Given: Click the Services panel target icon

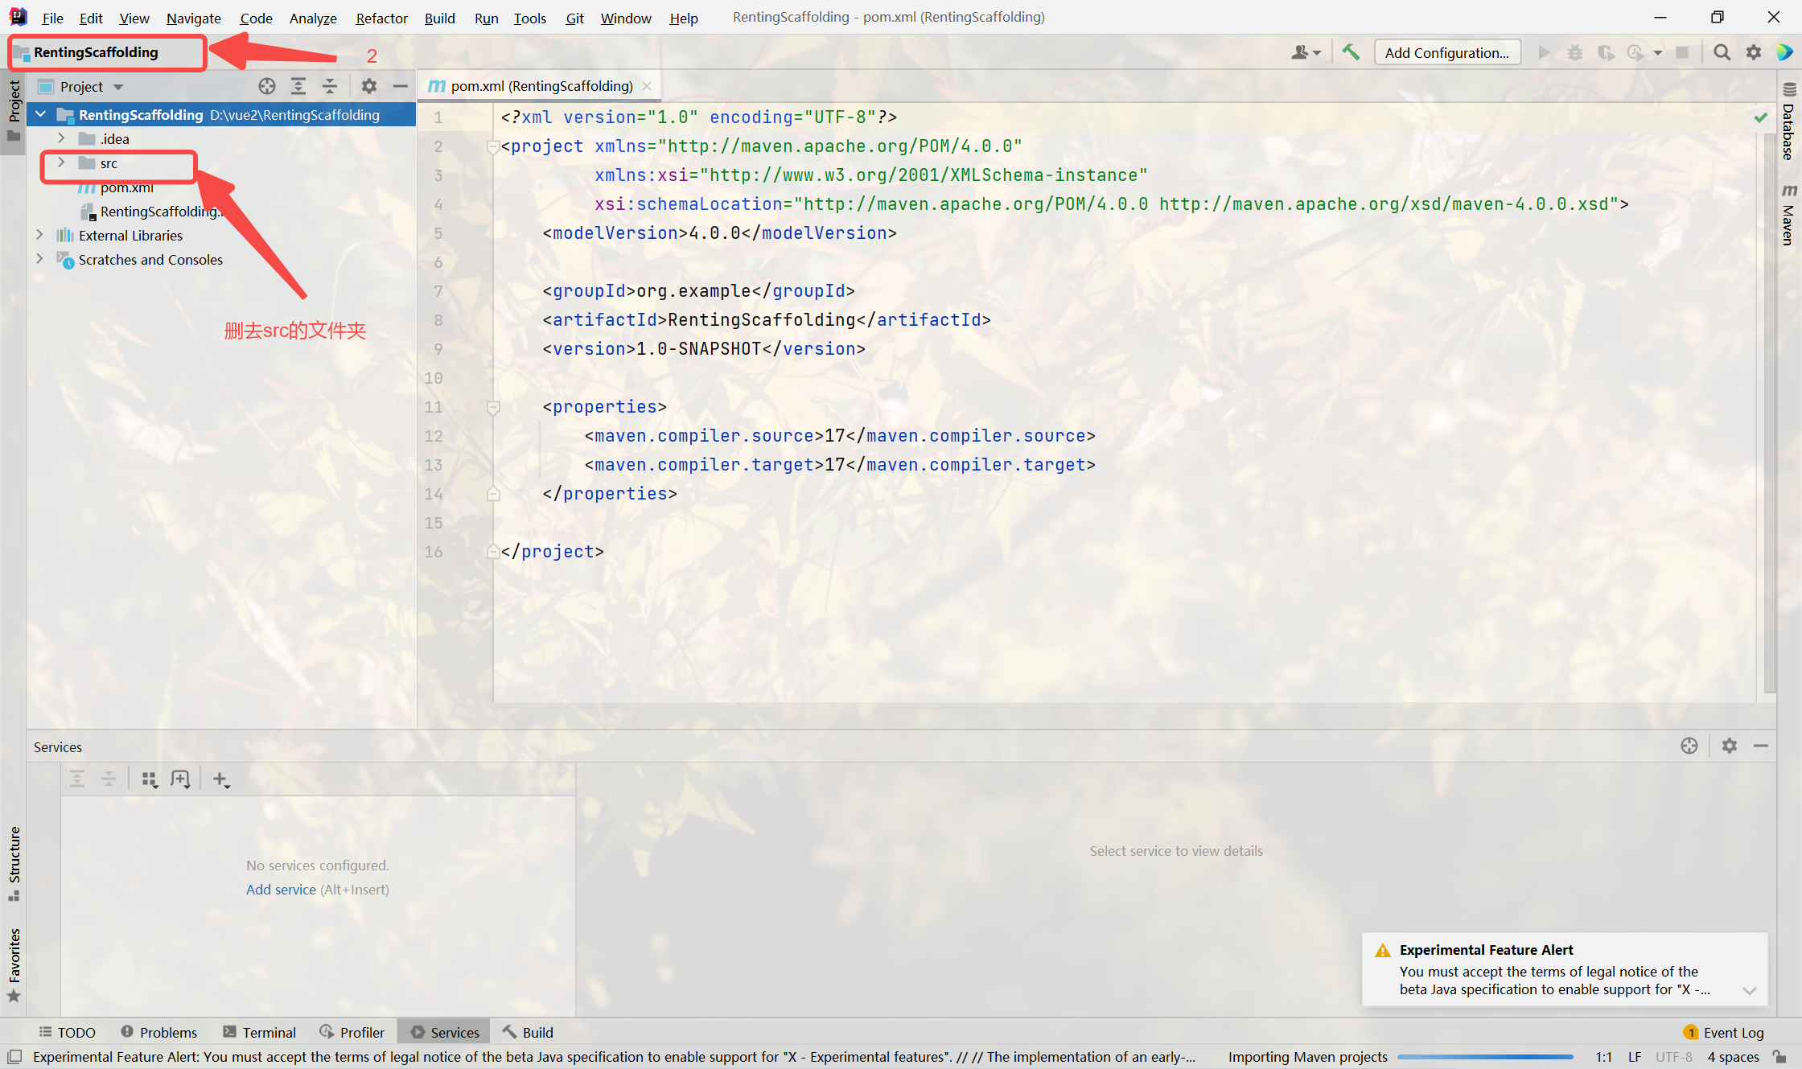Looking at the screenshot, I should coord(1689,746).
